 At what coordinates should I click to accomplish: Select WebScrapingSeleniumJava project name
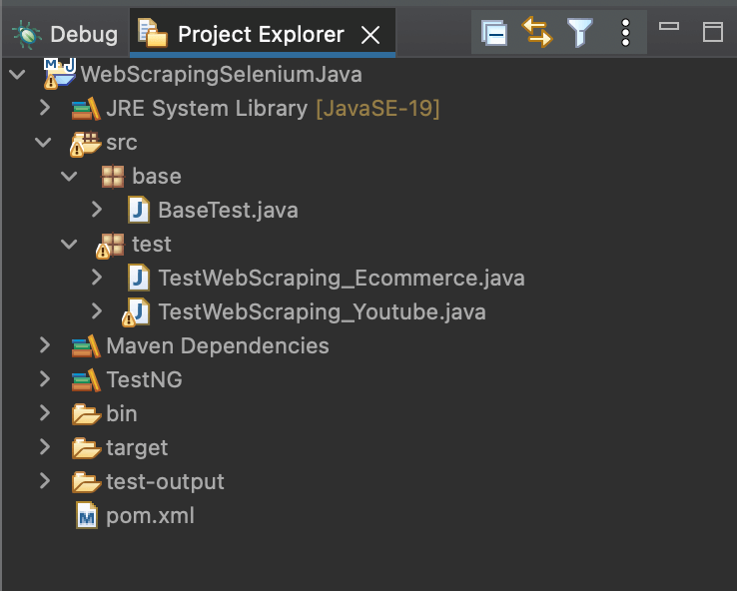(222, 74)
